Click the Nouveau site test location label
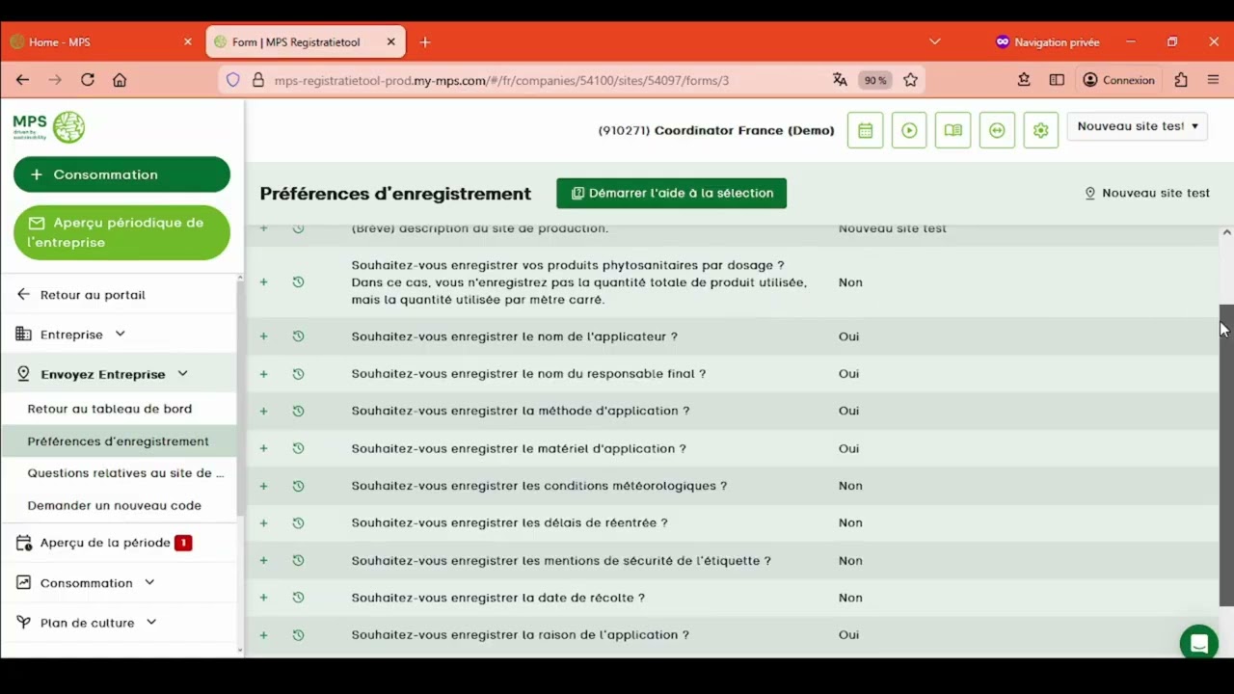Screen dimensions: 1234x694 coord(1147,193)
